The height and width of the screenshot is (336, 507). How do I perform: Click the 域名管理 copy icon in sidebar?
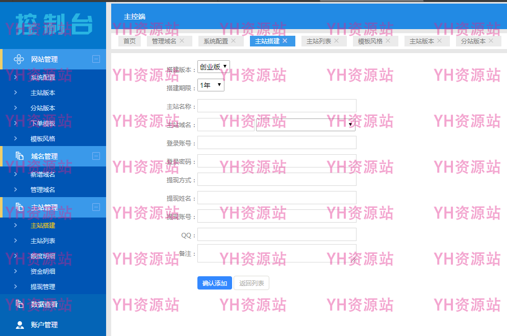click(x=20, y=156)
